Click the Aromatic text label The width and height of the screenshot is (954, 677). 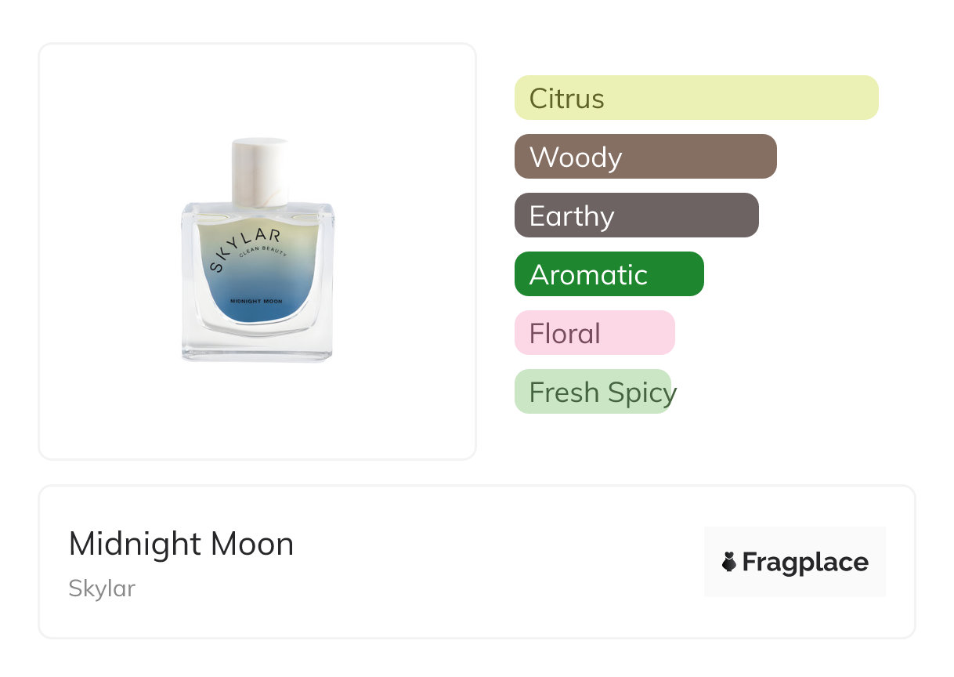click(588, 275)
